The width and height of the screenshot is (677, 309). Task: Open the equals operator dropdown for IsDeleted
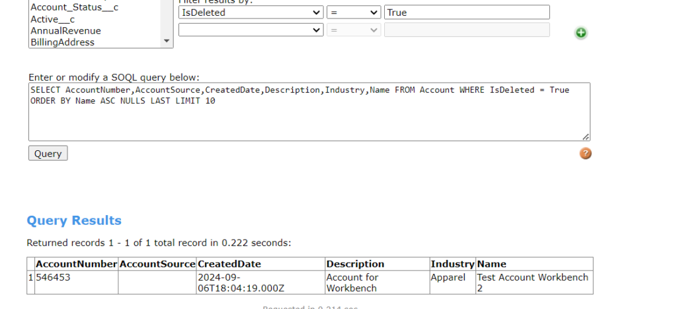354,13
